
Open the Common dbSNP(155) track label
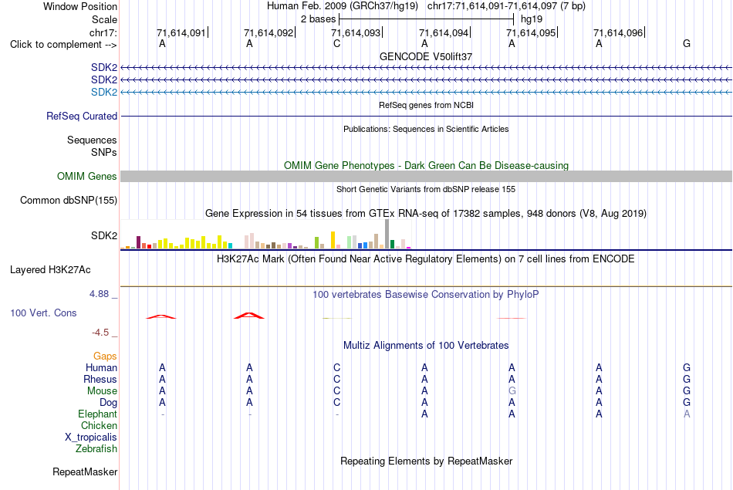68,200
